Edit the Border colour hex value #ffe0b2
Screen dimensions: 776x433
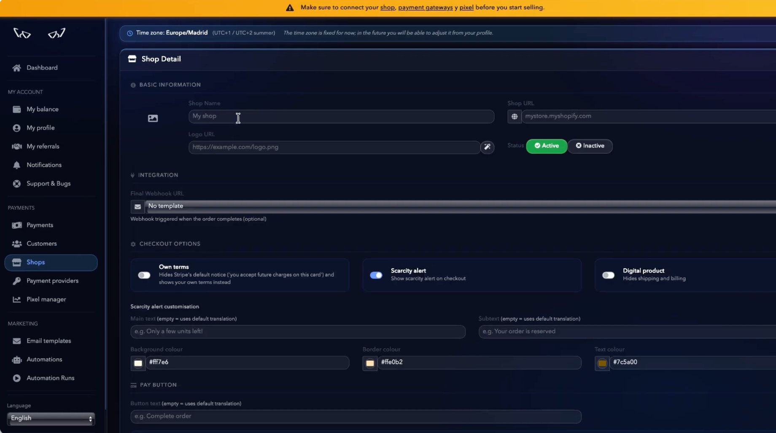click(x=480, y=363)
